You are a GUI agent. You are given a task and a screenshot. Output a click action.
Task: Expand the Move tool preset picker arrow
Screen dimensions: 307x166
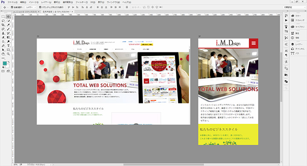click(8, 7)
